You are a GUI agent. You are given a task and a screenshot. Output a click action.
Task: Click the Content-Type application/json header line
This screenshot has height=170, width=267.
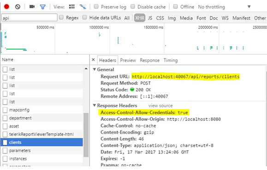157,145
